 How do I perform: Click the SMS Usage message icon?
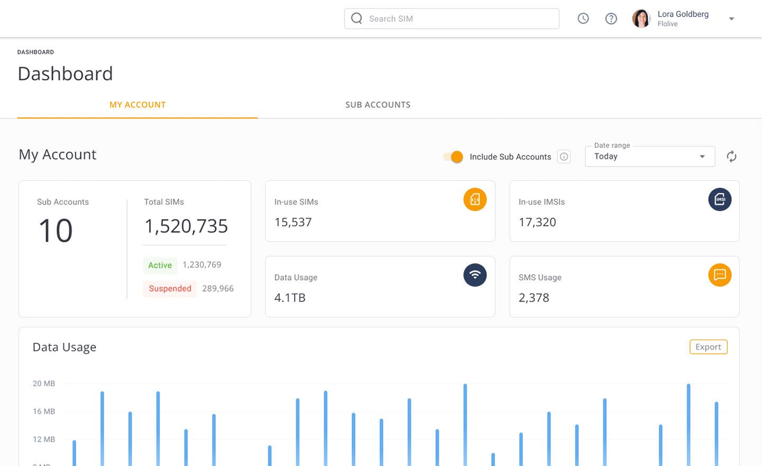click(x=720, y=275)
